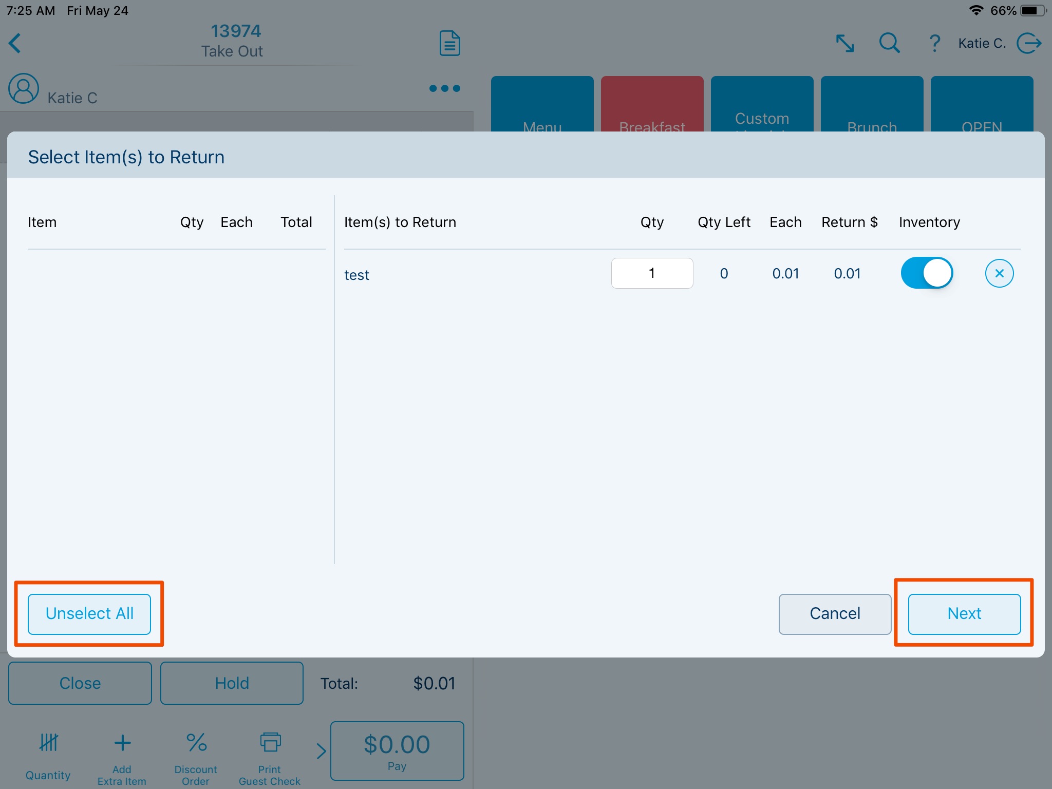The height and width of the screenshot is (789, 1052).
Task: Click the logout arrow icon
Action: [x=1029, y=43]
